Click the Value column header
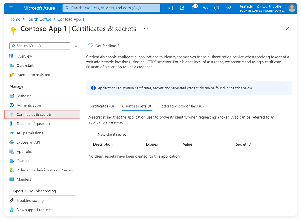301x221 pixels. 187,144
